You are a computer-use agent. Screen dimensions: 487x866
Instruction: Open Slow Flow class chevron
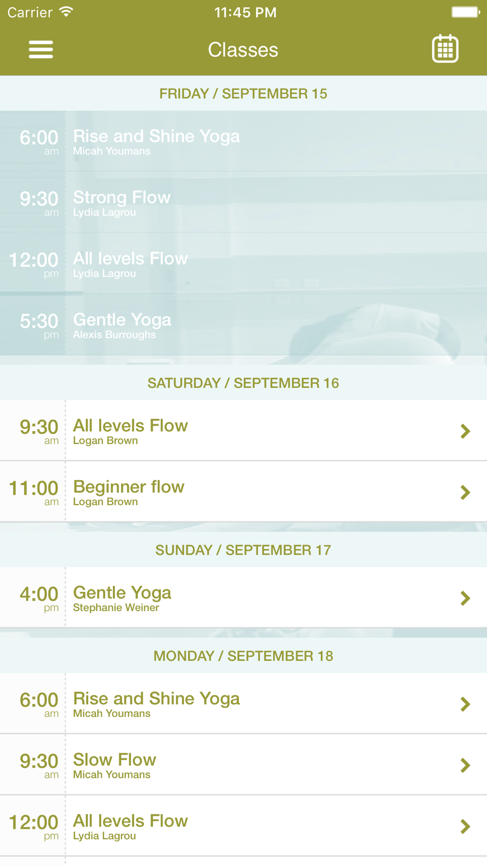coord(466,765)
